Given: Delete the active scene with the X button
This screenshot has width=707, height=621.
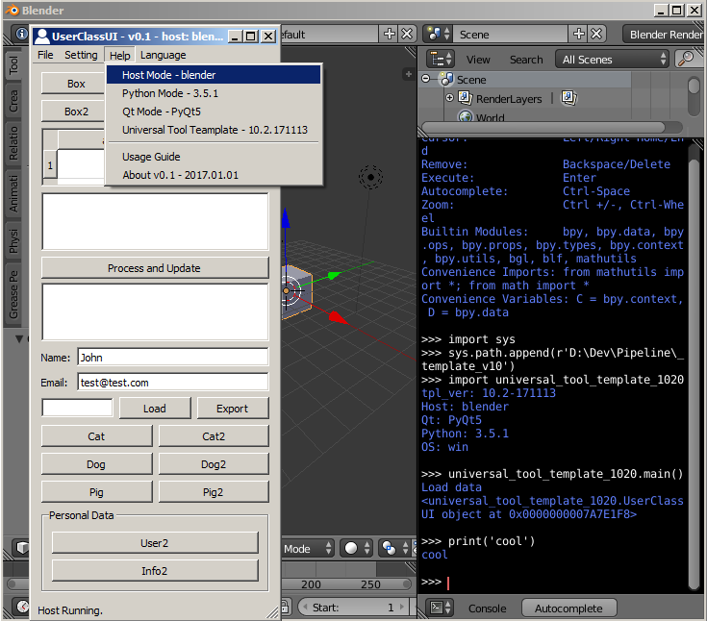Looking at the screenshot, I should 596,34.
